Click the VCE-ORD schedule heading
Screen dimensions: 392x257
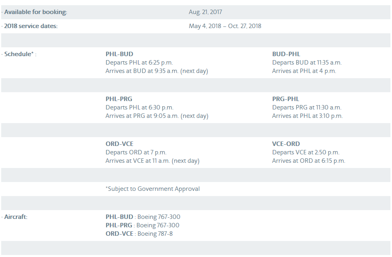286,144
